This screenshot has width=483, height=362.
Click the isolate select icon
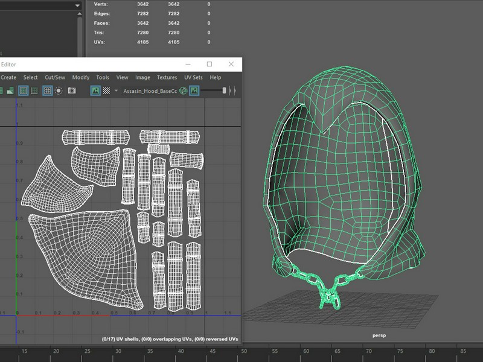tap(59, 91)
